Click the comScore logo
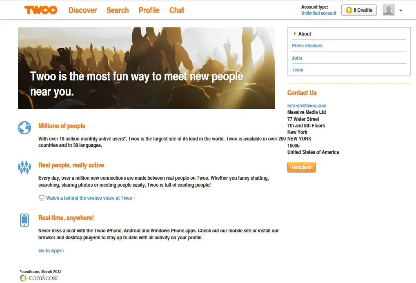The height and width of the screenshot is (283, 416). (39, 278)
